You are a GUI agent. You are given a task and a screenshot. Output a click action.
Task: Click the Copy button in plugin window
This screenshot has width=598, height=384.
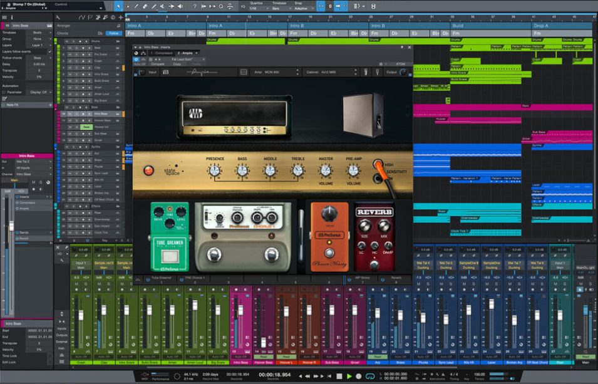177,64
